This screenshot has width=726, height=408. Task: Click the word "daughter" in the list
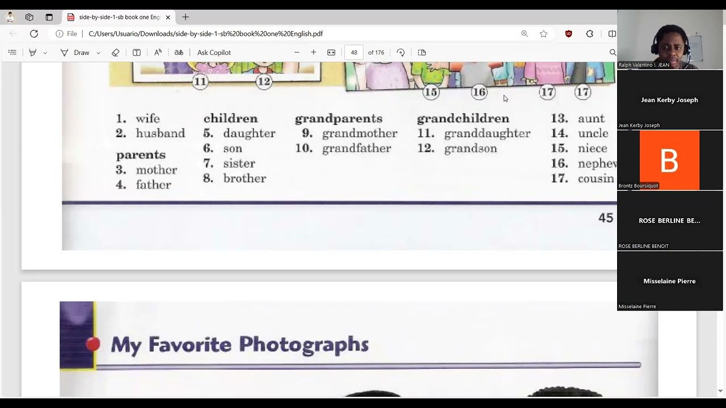pyautogui.click(x=249, y=134)
